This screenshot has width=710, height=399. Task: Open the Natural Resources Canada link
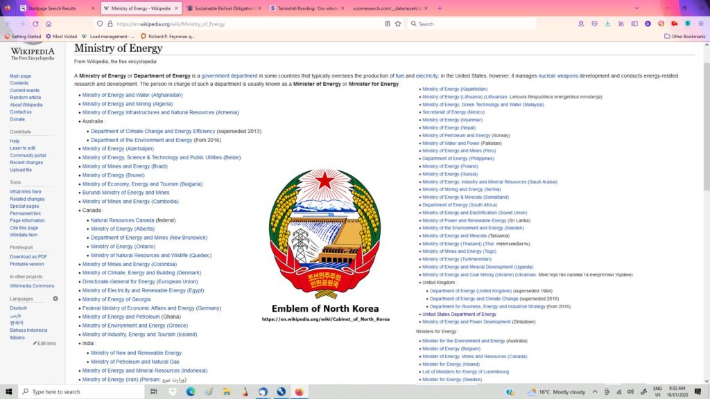[x=122, y=220]
